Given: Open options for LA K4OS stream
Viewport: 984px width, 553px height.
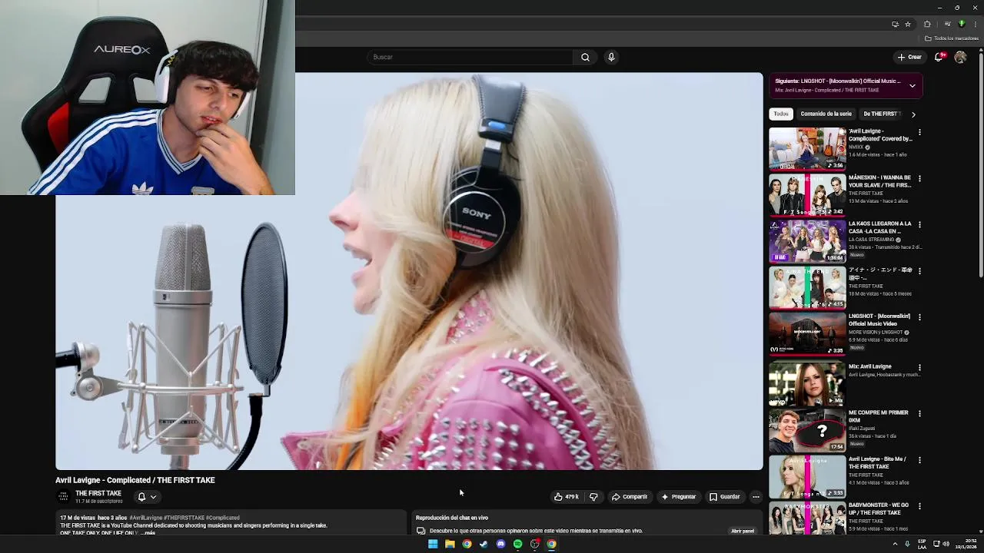Looking at the screenshot, I should tap(919, 224).
